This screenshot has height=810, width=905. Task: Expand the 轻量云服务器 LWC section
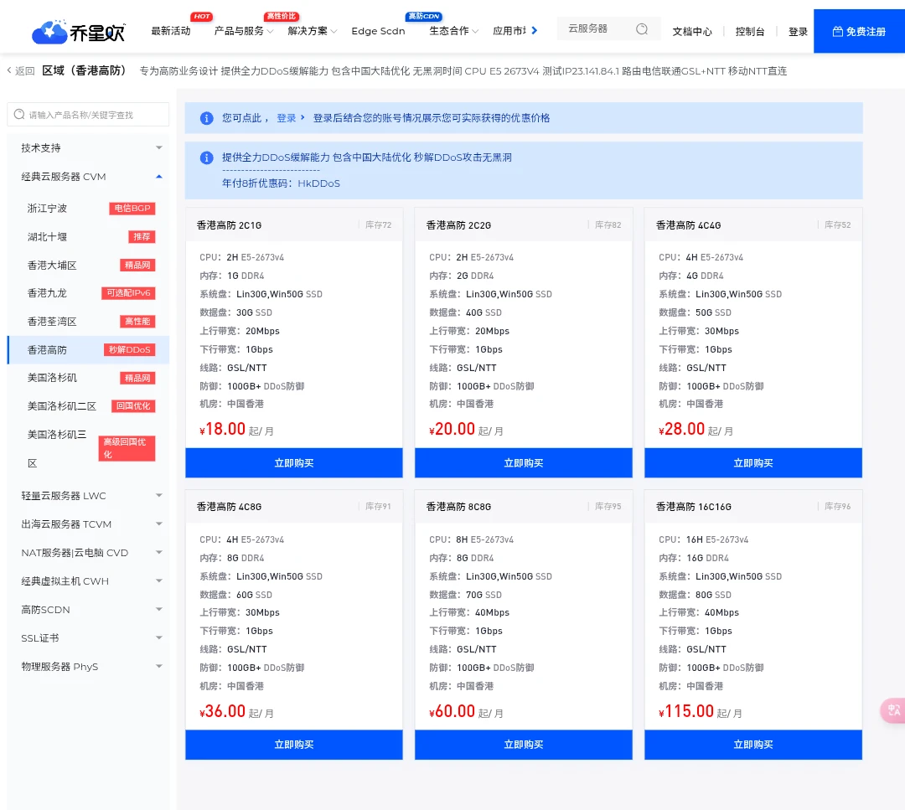(159, 496)
